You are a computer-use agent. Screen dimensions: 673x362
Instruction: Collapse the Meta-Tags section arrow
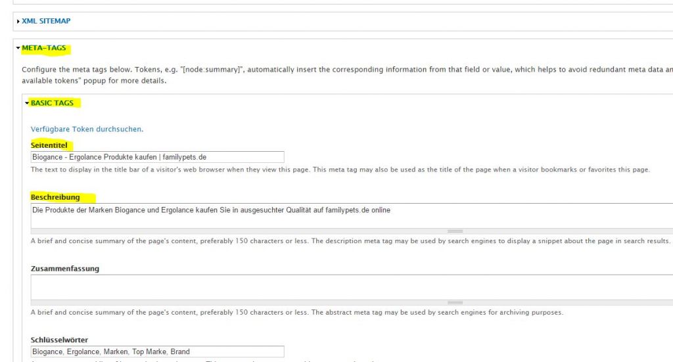click(18, 49)
